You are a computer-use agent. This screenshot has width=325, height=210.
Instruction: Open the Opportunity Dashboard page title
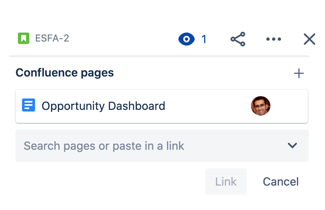[103, 106]
